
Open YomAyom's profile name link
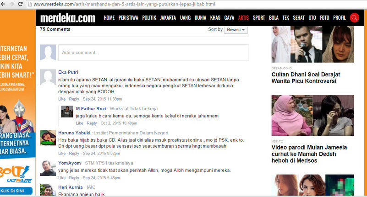tap(69, 163)
